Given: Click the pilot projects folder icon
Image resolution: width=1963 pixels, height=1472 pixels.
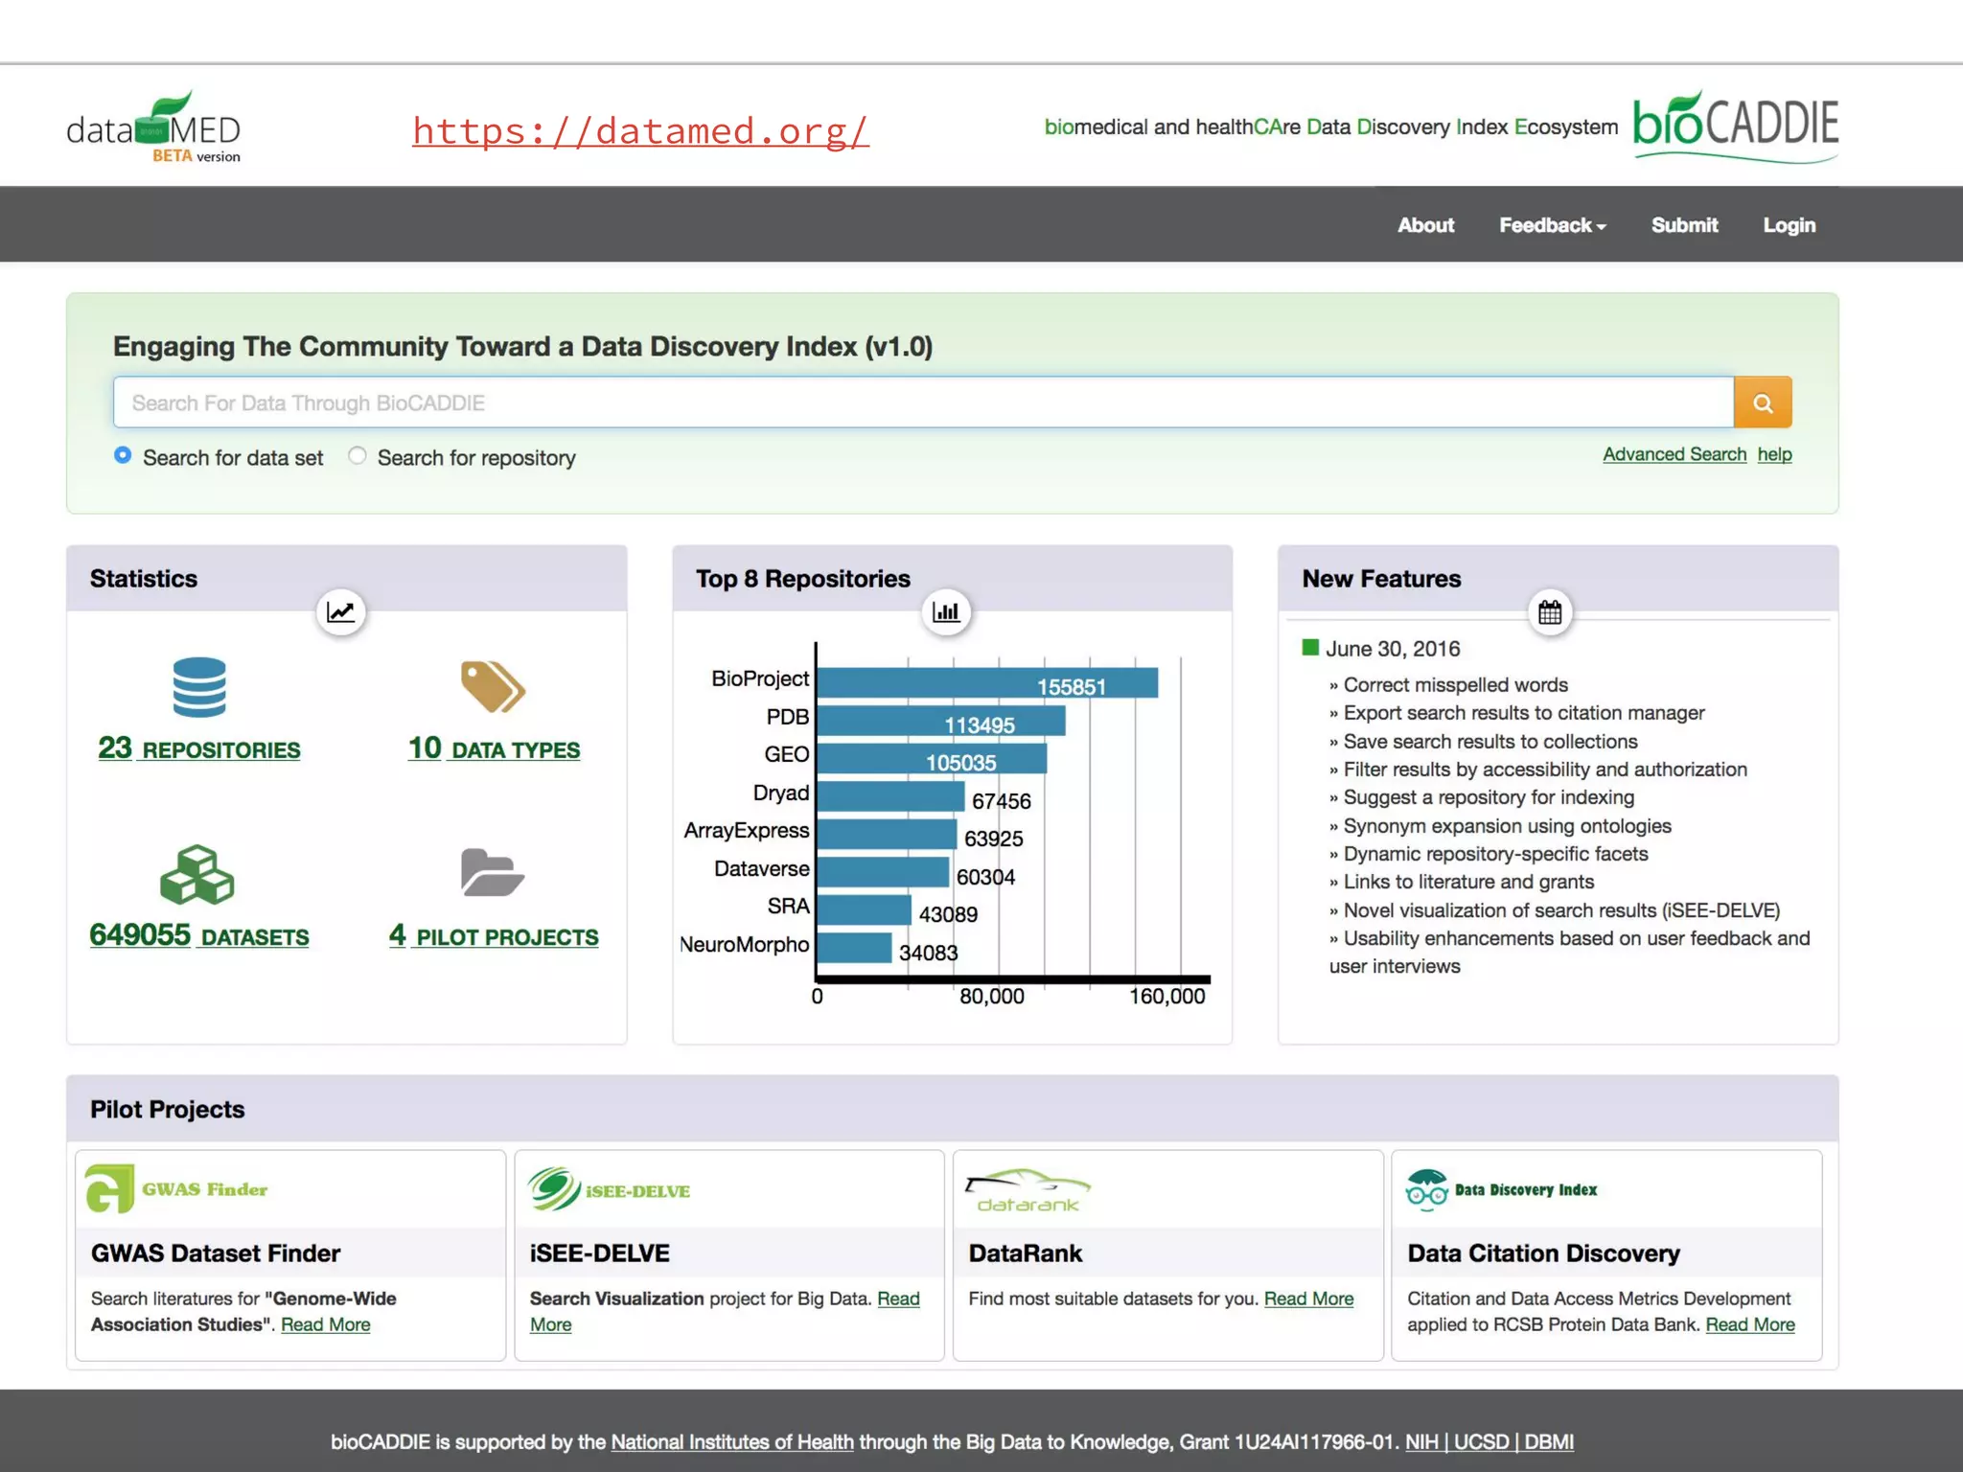Looking at the screenshot, I should coord(491,873).
